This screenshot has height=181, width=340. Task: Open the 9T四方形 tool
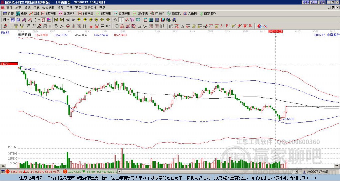[122, 13]
